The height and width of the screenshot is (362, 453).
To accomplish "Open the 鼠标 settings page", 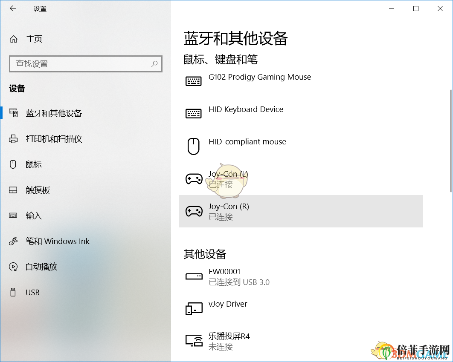I will tap(34, 165).
